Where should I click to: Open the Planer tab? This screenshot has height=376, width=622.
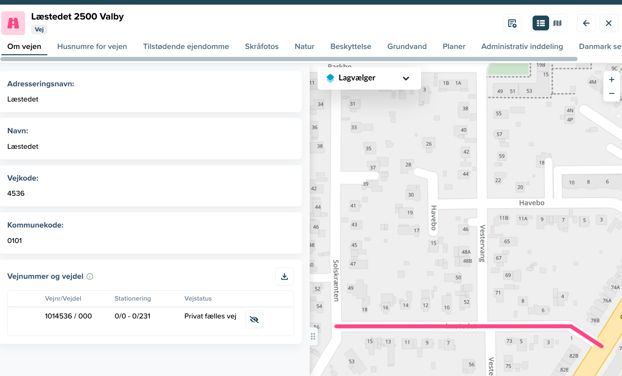(x=454, y=46)
